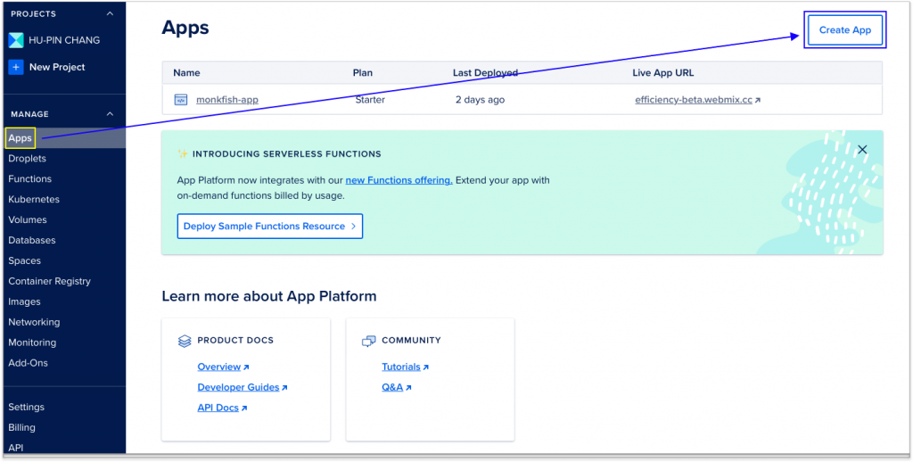913x462 pixels.
Task: Open Droplets in the sidebar
Action: coord(28,159)
